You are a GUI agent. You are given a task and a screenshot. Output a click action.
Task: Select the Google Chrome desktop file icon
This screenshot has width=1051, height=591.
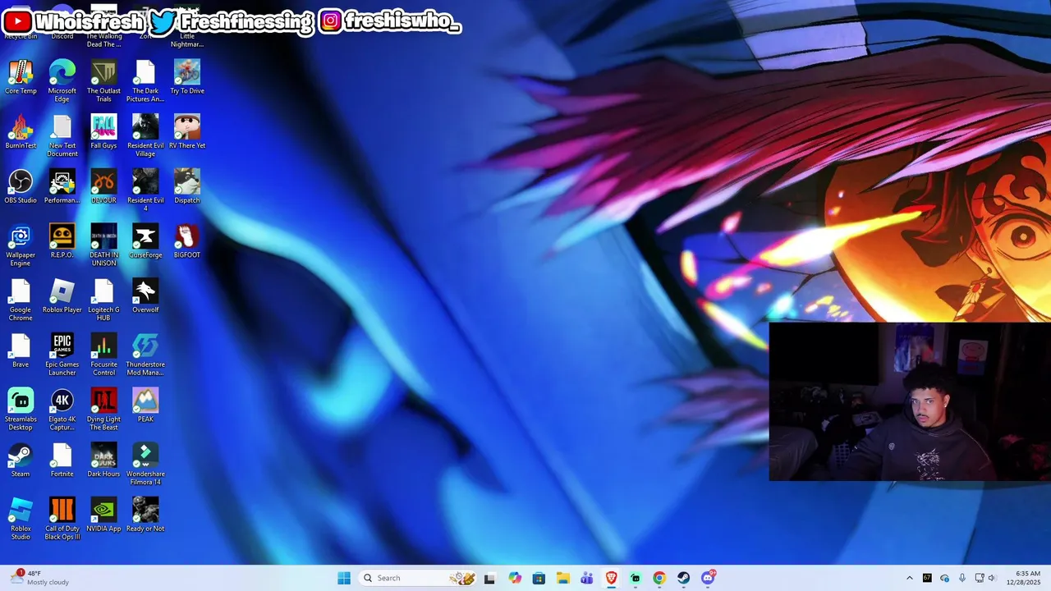(21, 300)
